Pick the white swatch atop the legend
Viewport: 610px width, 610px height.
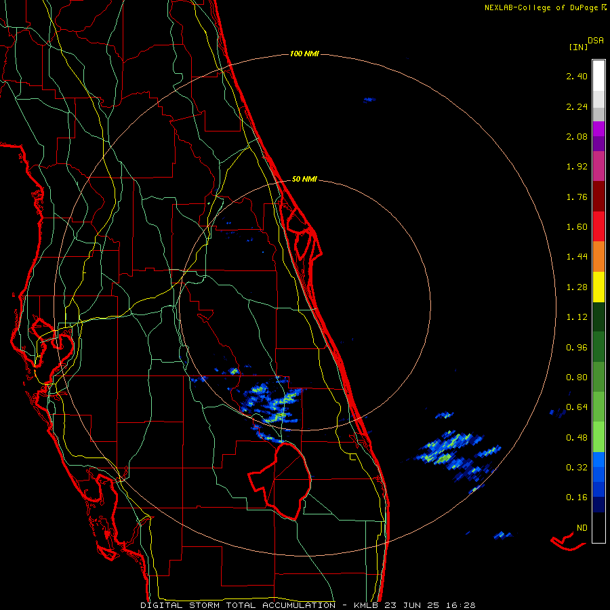(x=598, y=76)
